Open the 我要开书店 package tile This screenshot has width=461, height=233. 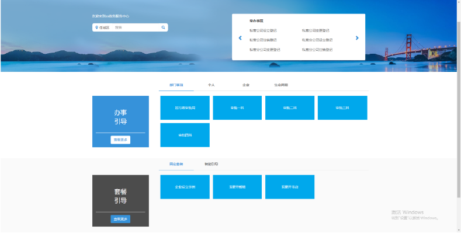pyautogui.click(x=290, y=187)
